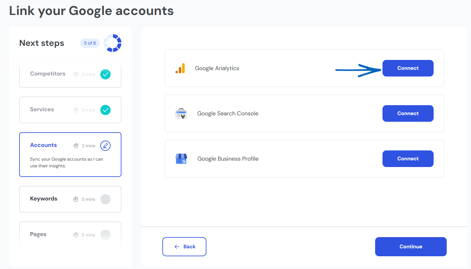Click the '3 mins' estimate in Competitors

[x=89, y=74]
